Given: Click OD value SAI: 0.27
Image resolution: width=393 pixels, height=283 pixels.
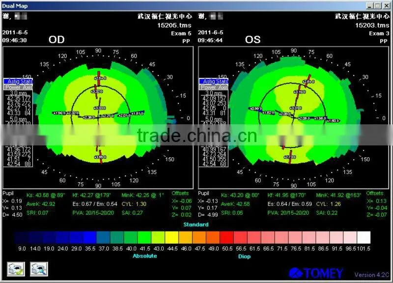Looking at the screenshot, I should click(x=132, y=213).
